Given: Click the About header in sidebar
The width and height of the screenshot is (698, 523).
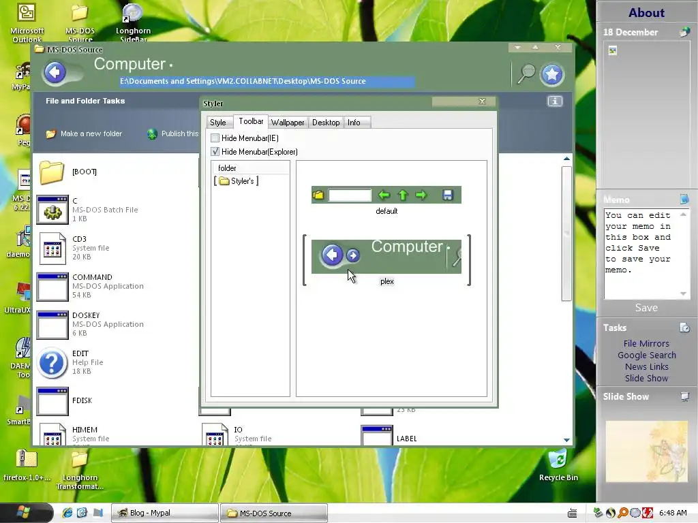Looking at the screenshot, I should 646,12.
